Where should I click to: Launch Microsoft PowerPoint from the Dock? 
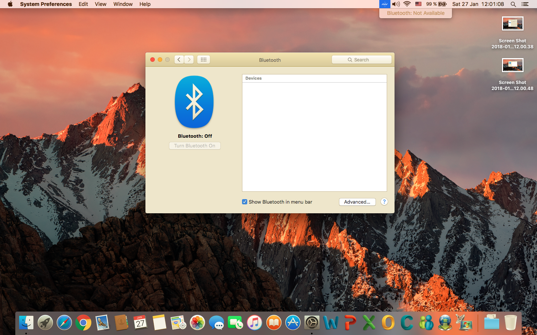[350, 322]
